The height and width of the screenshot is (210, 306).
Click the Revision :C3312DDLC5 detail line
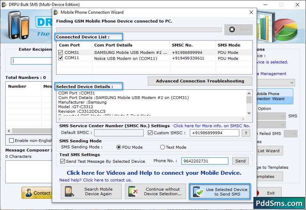coord(82,111)
